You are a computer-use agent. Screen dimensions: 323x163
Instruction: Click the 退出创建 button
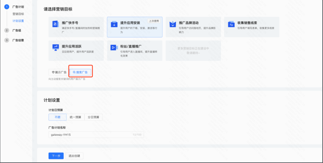74,156
